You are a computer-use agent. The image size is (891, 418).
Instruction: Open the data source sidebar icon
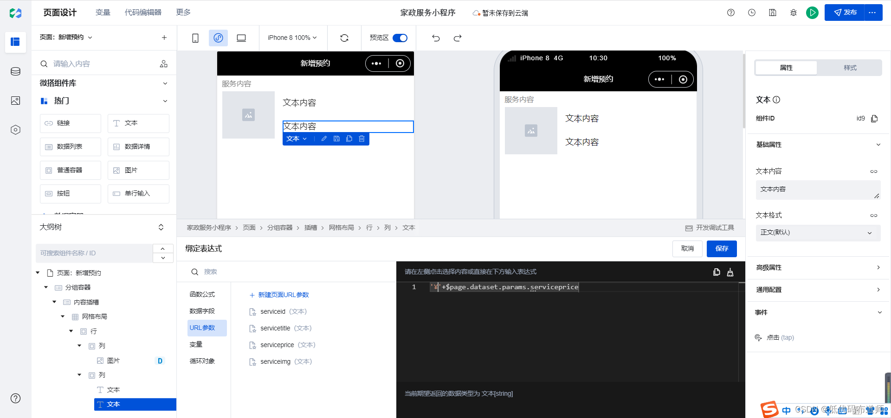click(15, 71)
